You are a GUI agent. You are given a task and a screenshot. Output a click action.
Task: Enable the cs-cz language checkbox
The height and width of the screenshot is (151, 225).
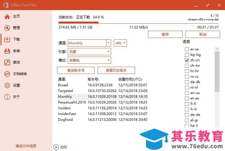coord(187,77)
